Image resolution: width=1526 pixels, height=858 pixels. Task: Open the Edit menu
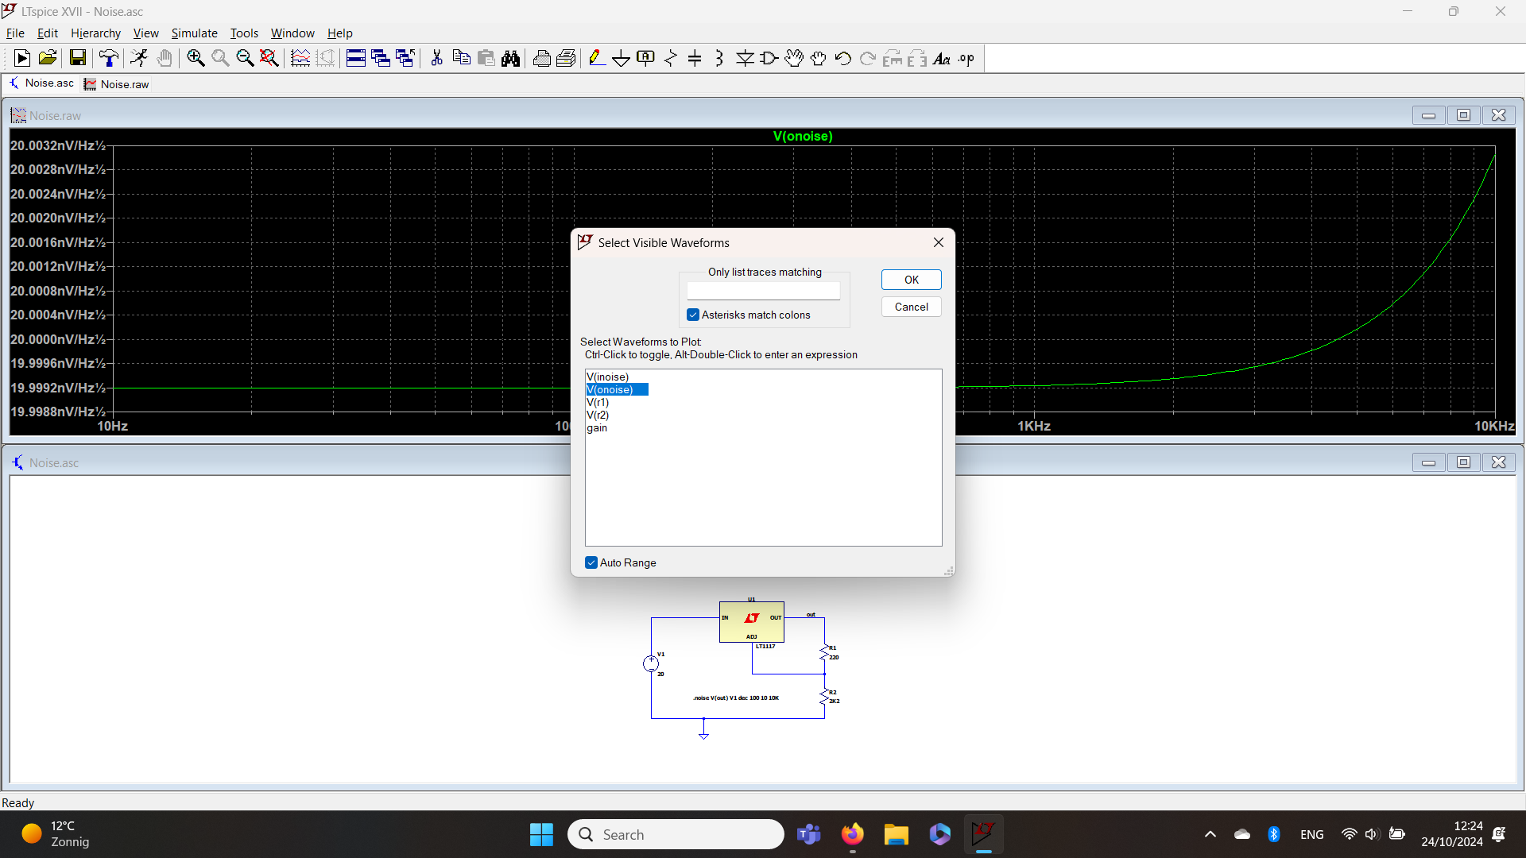coord(48,33)
